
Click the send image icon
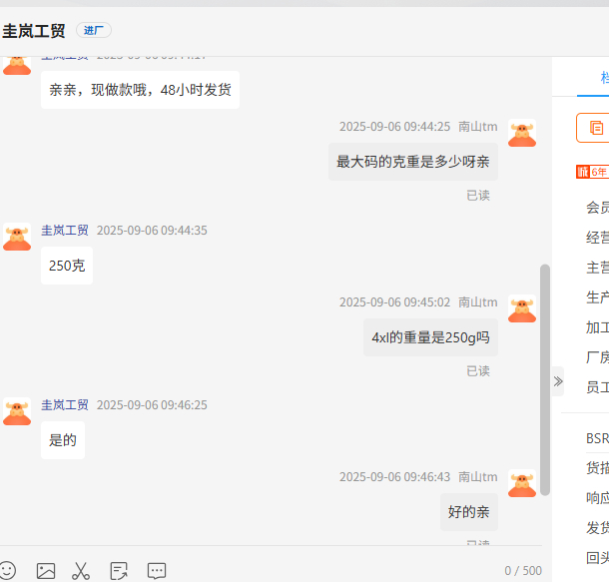(46, 570)
